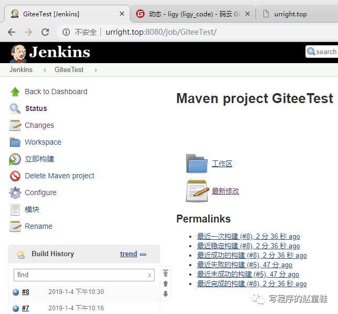The image size is (338, 314).
Task: Click the Jenkins butler logo in header
Action: [18, 54]
